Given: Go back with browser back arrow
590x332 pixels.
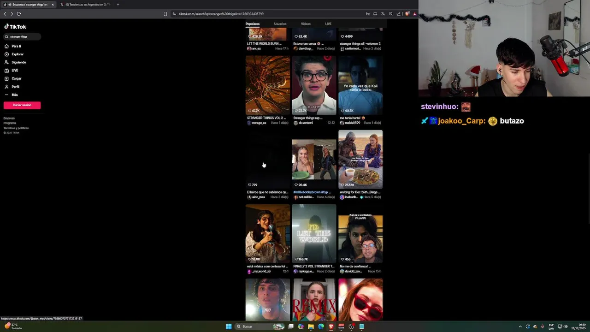Looking at the screenshot, I should pos(5,14).
